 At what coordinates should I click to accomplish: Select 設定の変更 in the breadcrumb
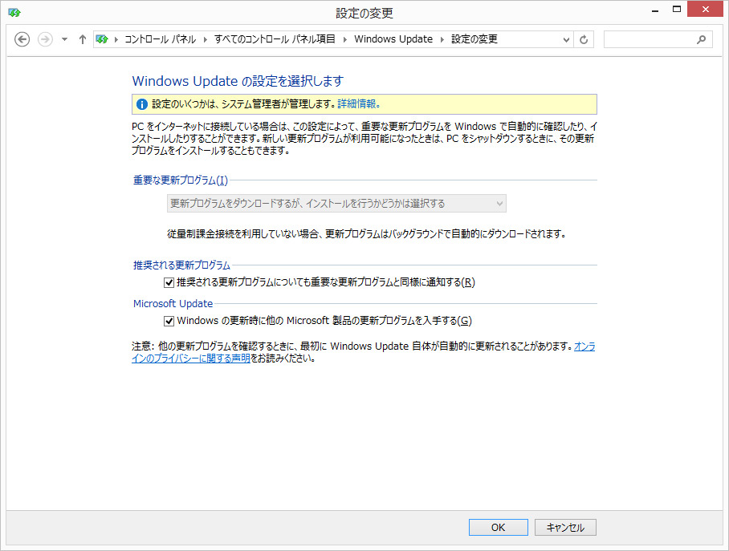point(474,39)
